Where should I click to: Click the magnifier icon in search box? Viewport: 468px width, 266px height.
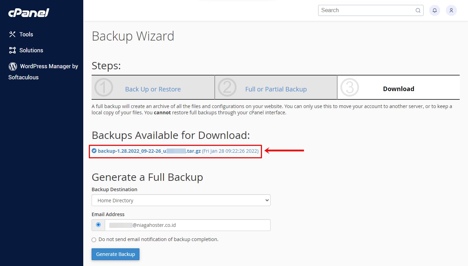tap(418, 10)
